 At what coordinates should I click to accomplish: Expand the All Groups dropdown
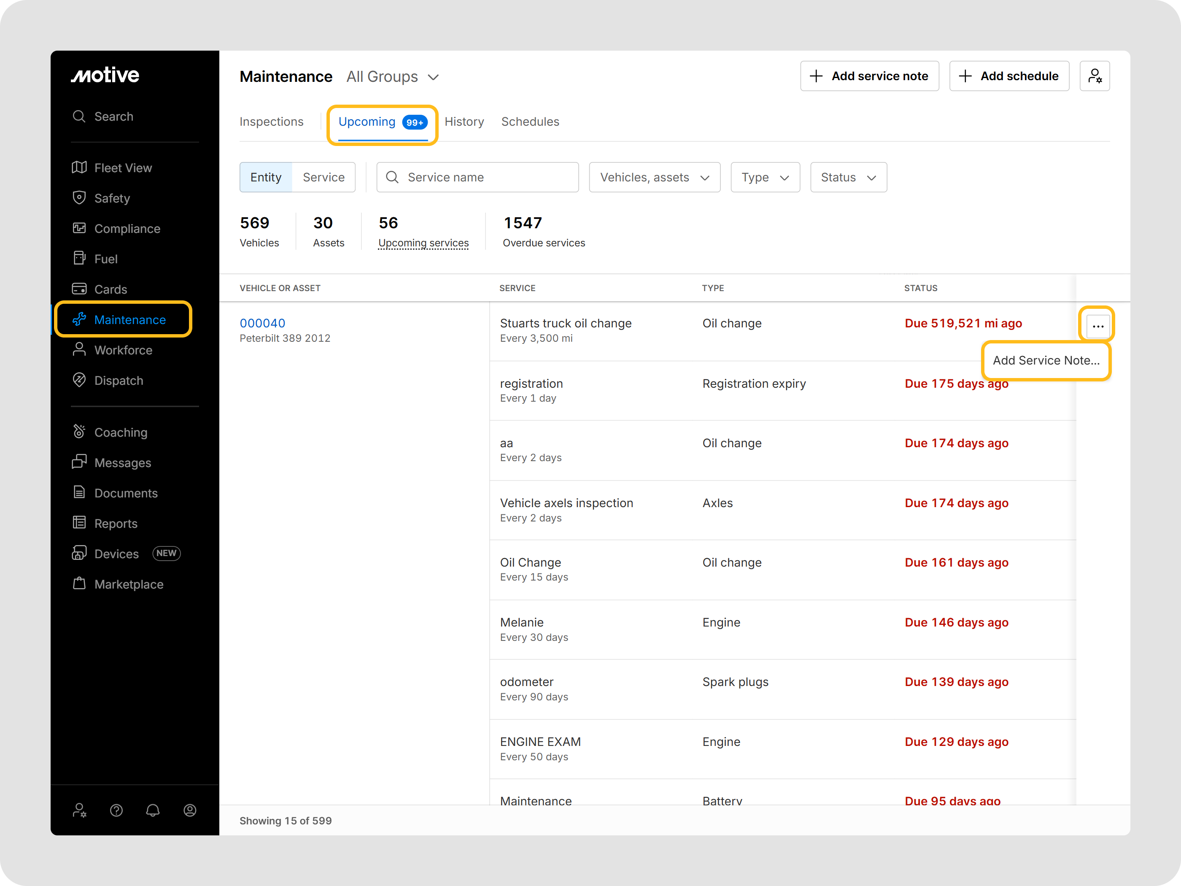(x=392, y=77)
